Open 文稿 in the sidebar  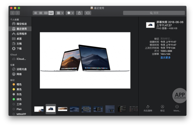click(20, 44)
